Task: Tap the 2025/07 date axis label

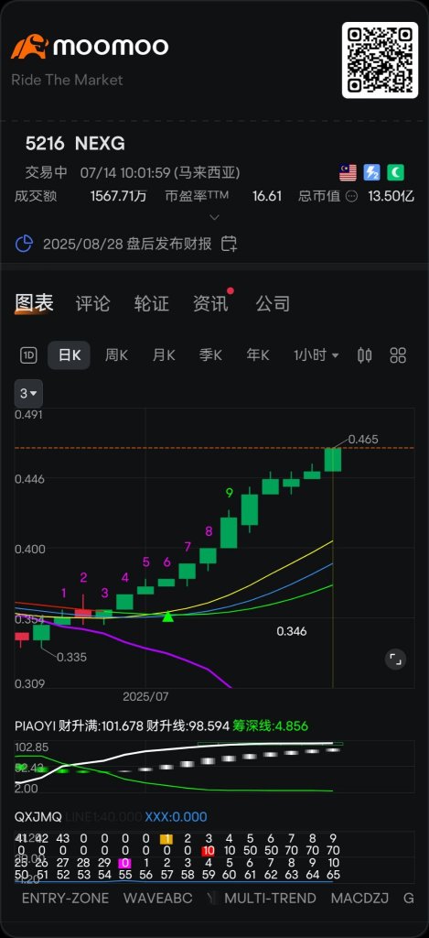Action: pyautogui.click(x=145, y=696)
